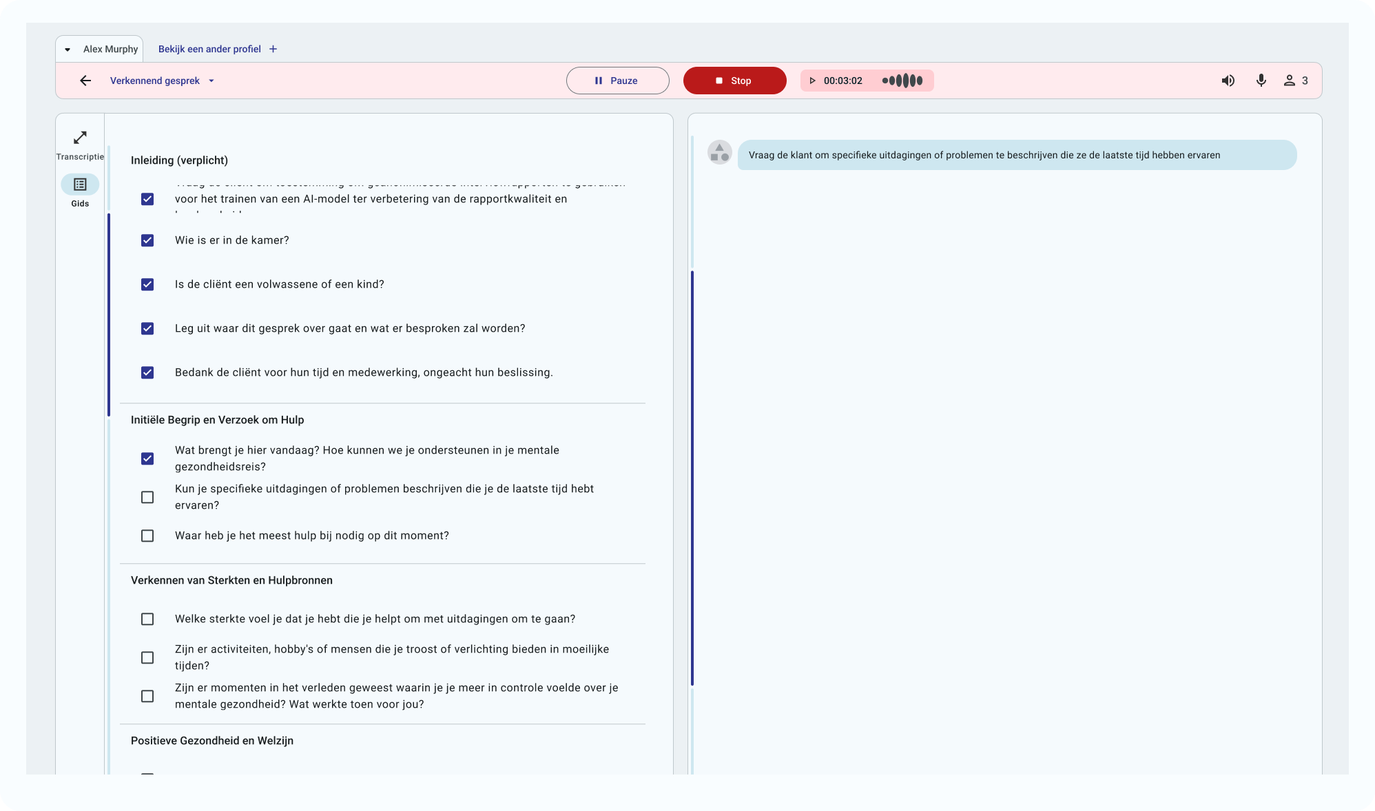Open the Alex Murphy profile dropdown arrow
Image resolution: width=1375 pixels, height=811 pixels.
[68, 50]
